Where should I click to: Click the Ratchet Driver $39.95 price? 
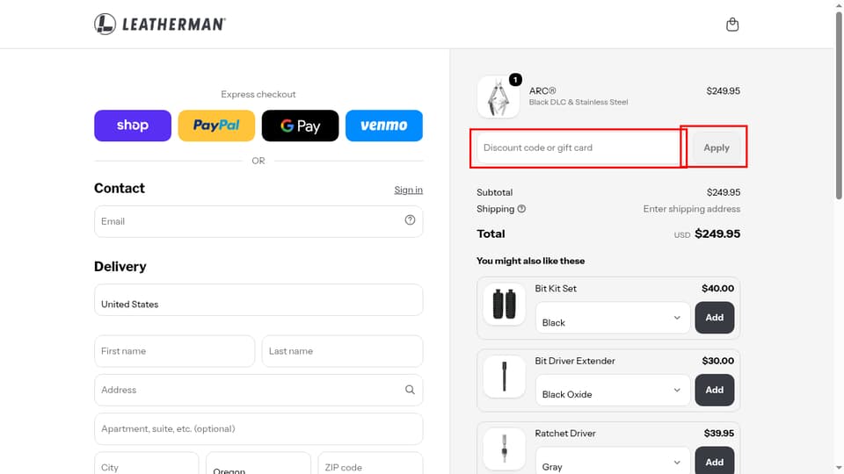[x=719, y=433]
